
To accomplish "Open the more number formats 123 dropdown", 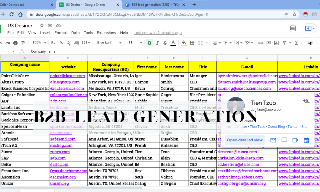I will click(85, 43).
